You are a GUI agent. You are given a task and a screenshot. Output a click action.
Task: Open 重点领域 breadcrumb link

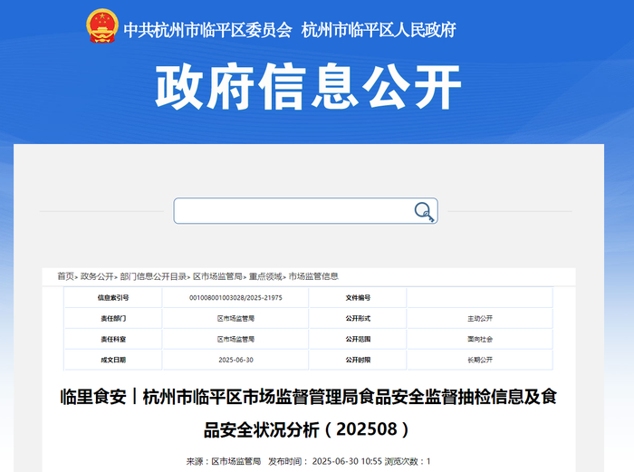pyautogui.click(x=265, y=276)
